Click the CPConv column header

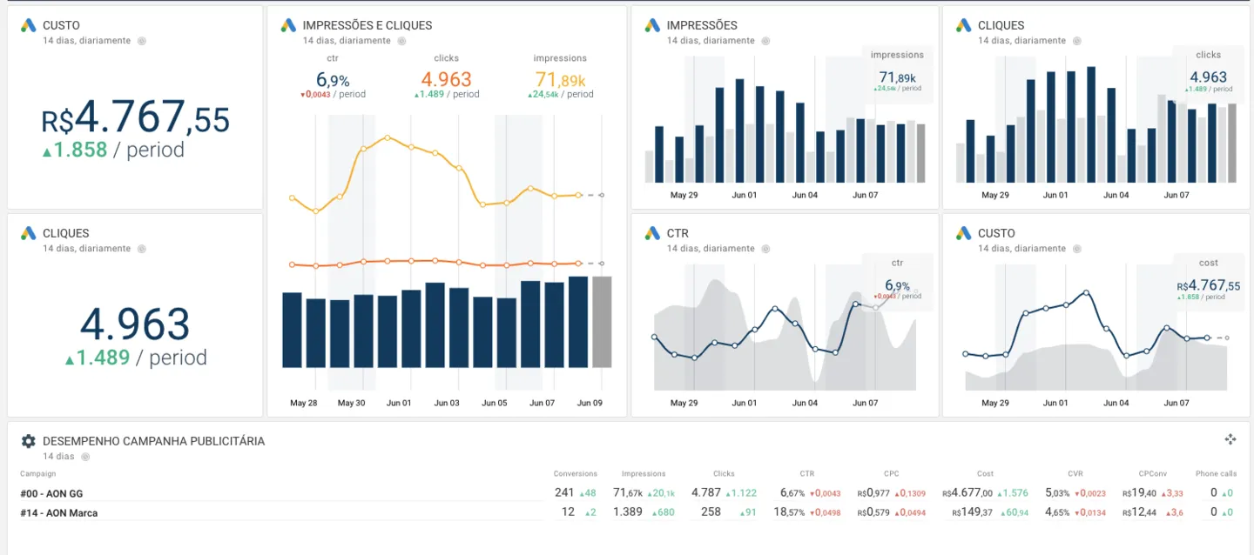1152,474
